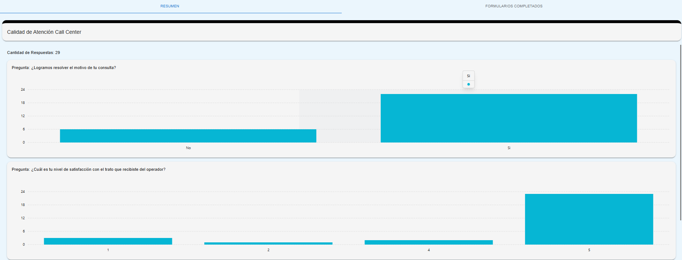This screenshot has width=682, height=260.
Task: Click the x-axis label '4' in satisfaction chart
Action: (x=429, y=250)
